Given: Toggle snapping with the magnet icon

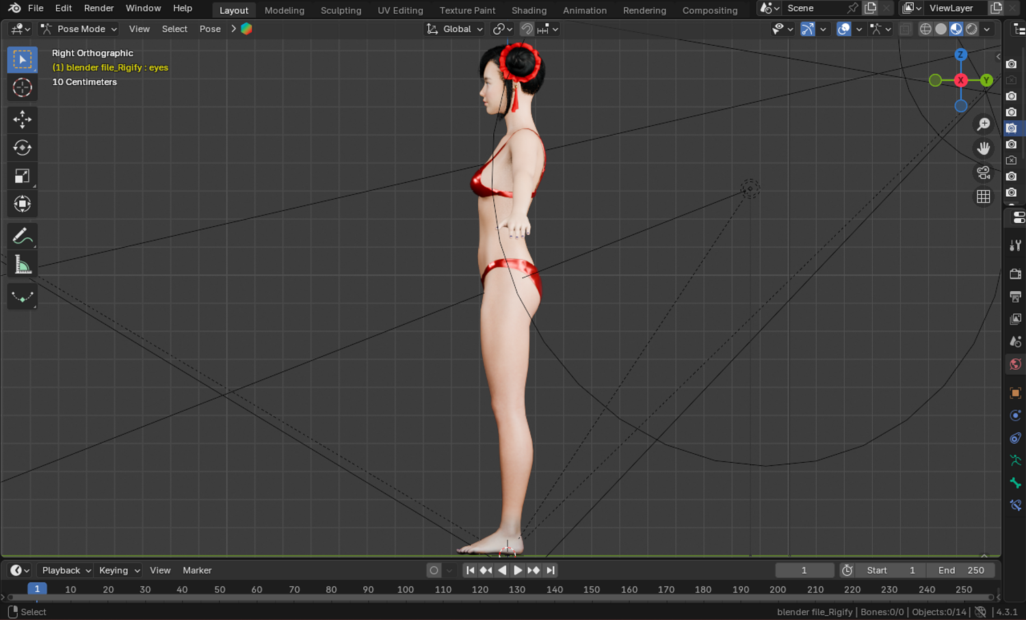Looking at the screenshot, I should (527, 29).
